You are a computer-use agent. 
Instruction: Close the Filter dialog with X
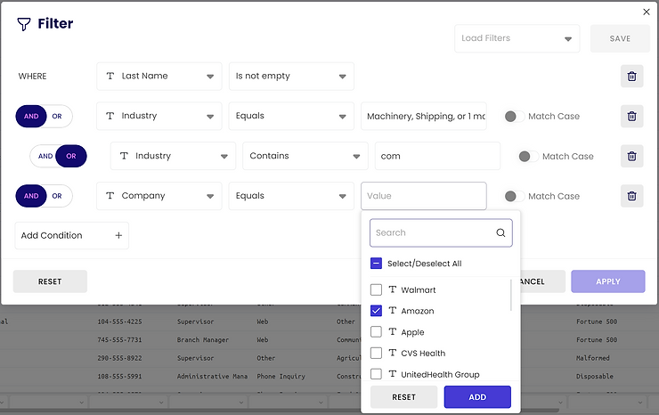[647, 12]
